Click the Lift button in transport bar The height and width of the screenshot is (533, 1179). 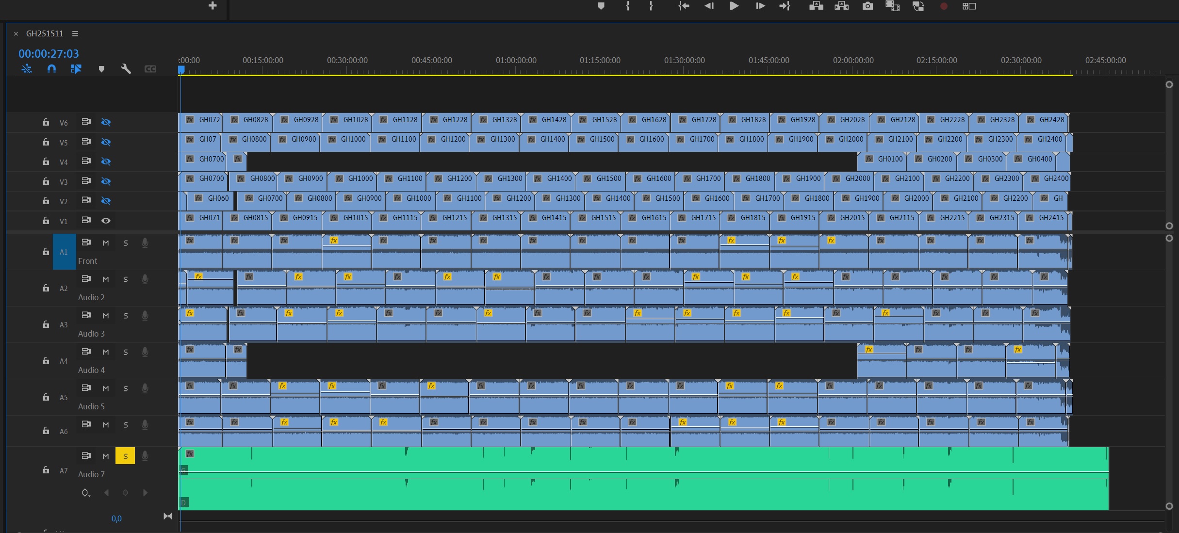coord(816,6)
